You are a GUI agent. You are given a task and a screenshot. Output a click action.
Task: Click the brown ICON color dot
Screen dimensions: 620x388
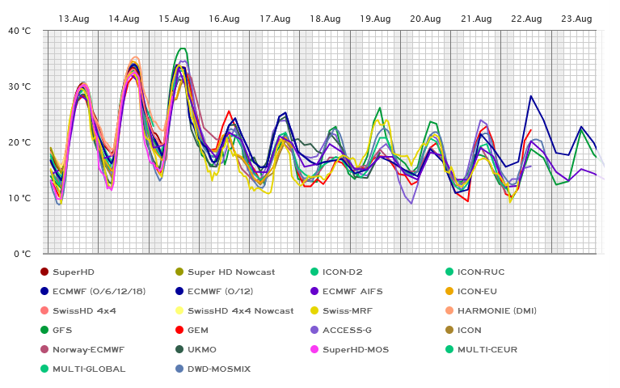click(449, 330)
